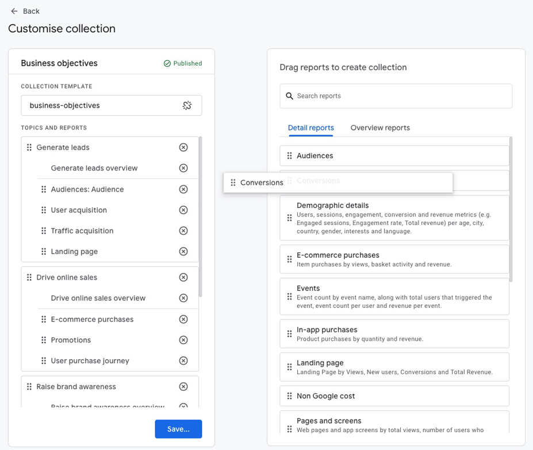Remove User acquisition report
533x450 pixels.
pos(183,210)
